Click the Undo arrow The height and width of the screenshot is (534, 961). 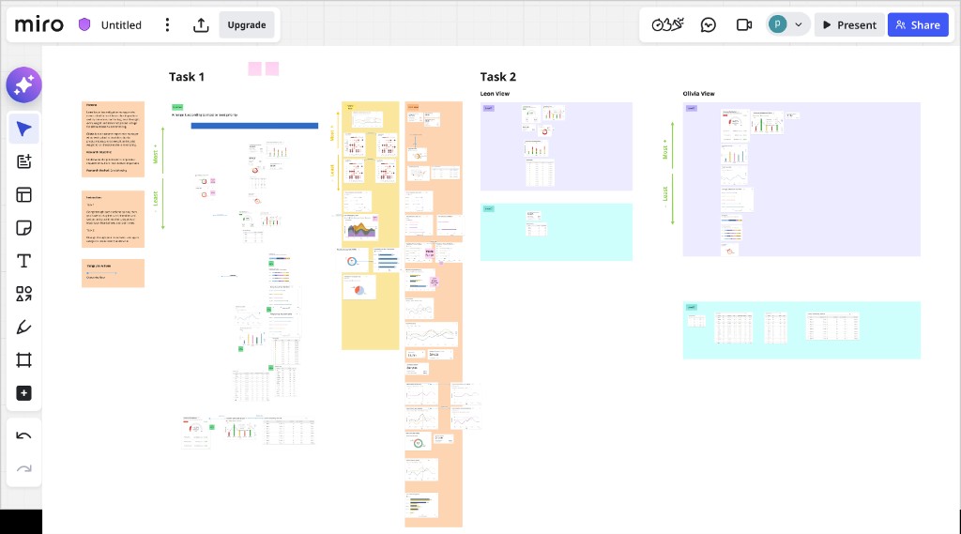tap(23, 435)
